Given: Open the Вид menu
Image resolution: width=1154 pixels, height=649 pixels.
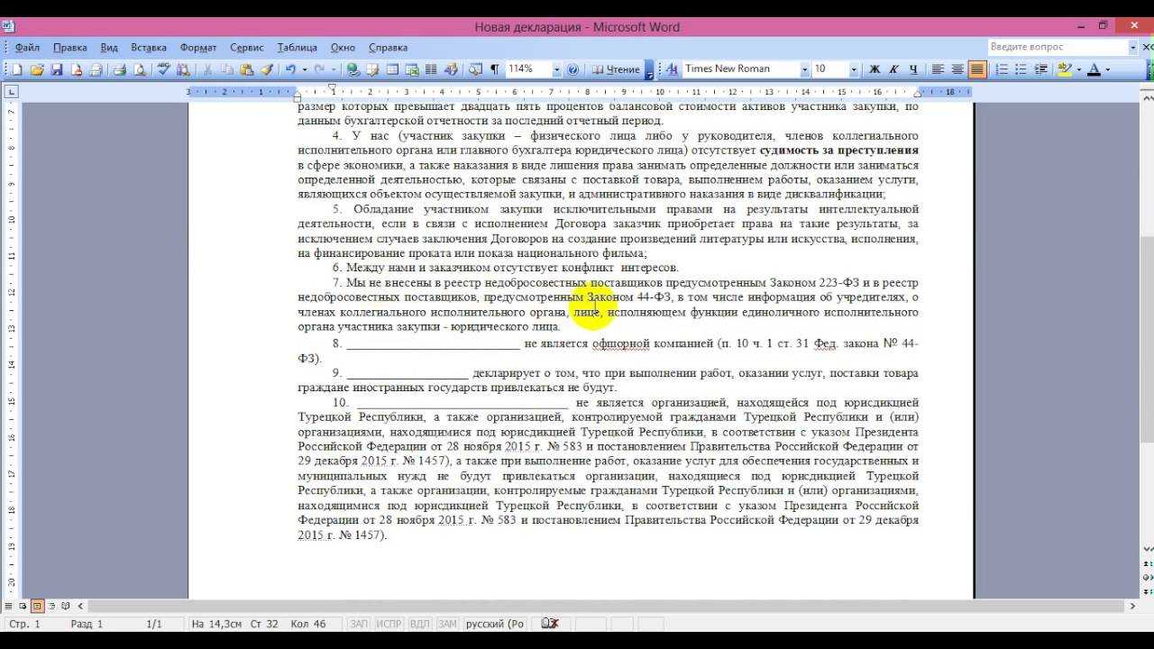Looking at the screenshot, I should [x=109, y=47].
